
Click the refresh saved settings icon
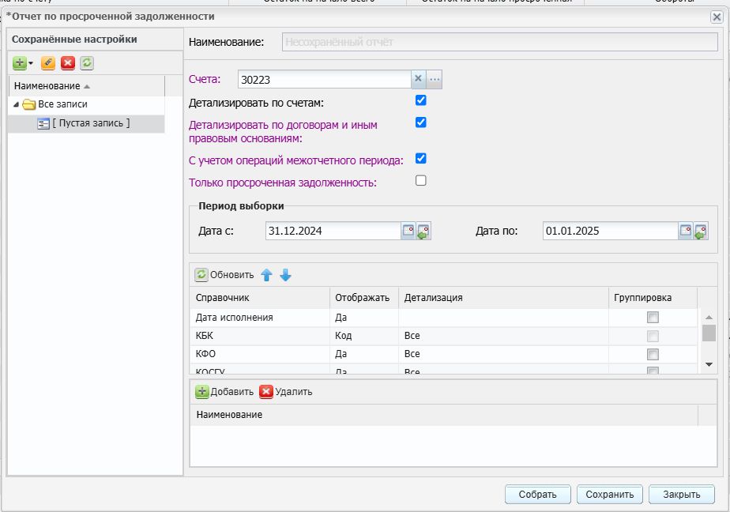87,63
